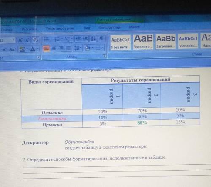211x187 pixels.
Task: Expand the Borders dropdown arrow
Action: (x=103, y=48)
